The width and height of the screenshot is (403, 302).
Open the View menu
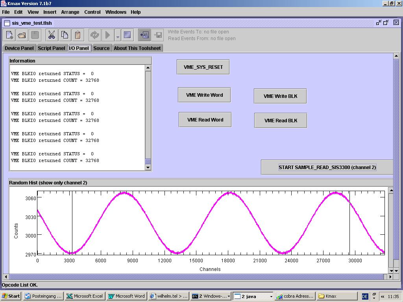tap(33, 12)
